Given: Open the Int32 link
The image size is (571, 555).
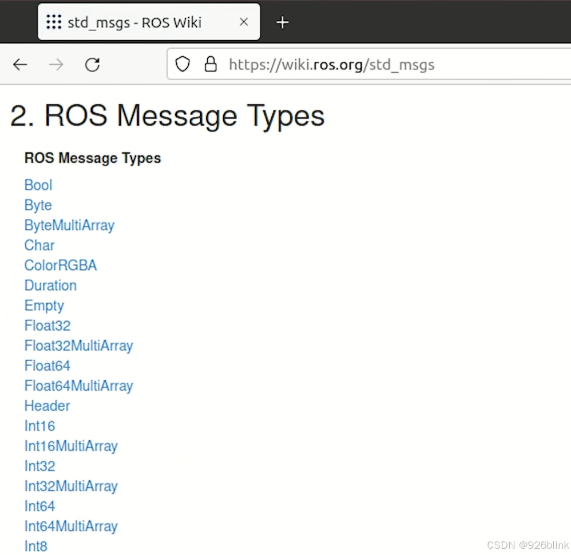Looking at the screenshot, I should 39,466.
